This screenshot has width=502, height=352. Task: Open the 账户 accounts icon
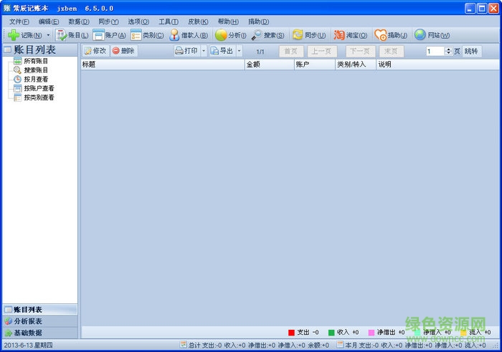[x=98, y=35]
